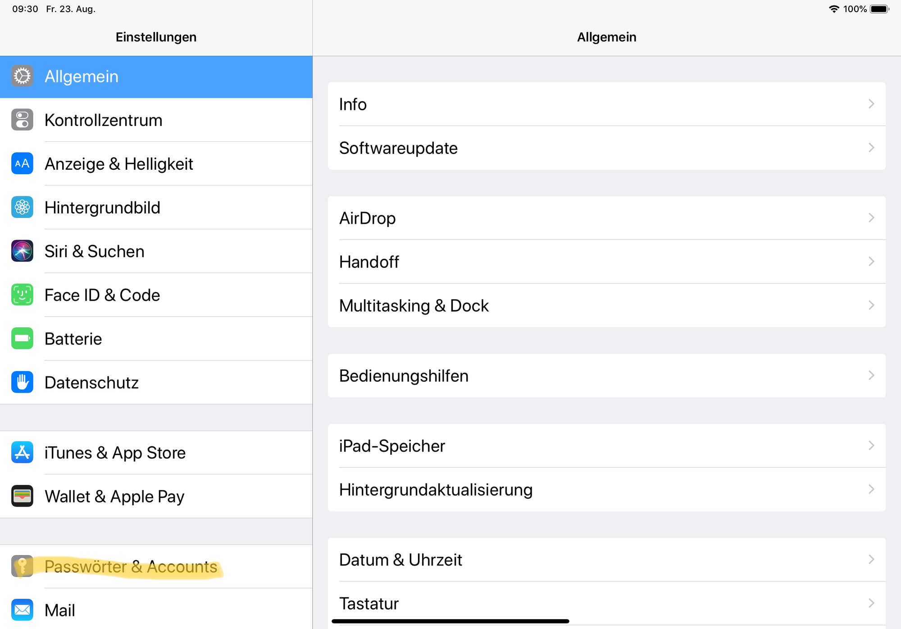Tap the home indicator bar
The height and width of the screenshot is (629, 901).
click(x=450, y=621)
